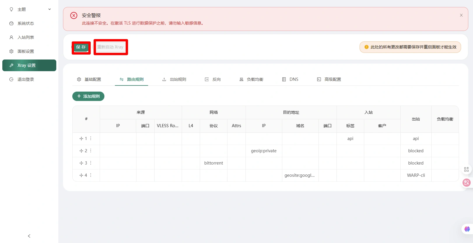Select the geosite:googl... domain cell in rule 4
473x243 pixels.
(x=300, y=175)
